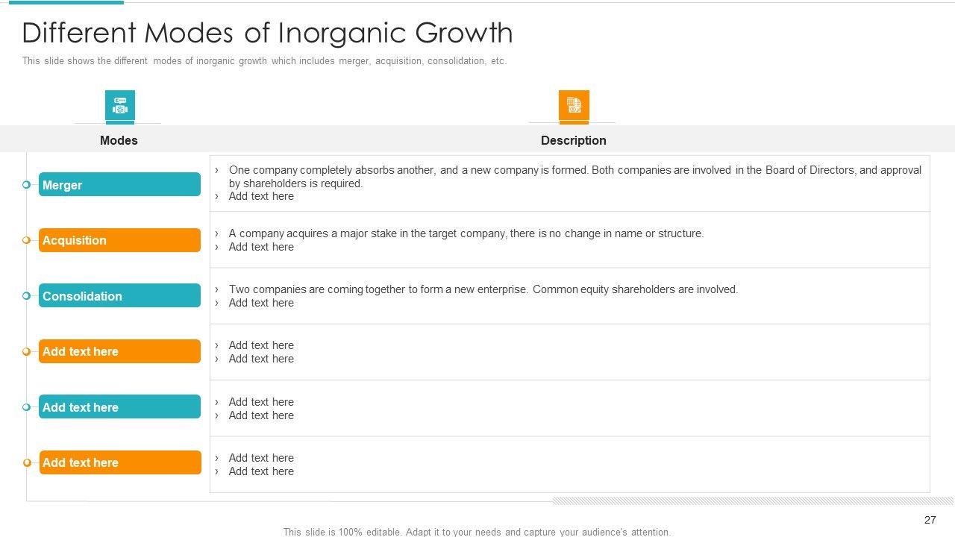Viewport: 955px width, 537px height.
Task: Click the chevron bullet before 'Two companies are coming'
Action: coord(217,289)
